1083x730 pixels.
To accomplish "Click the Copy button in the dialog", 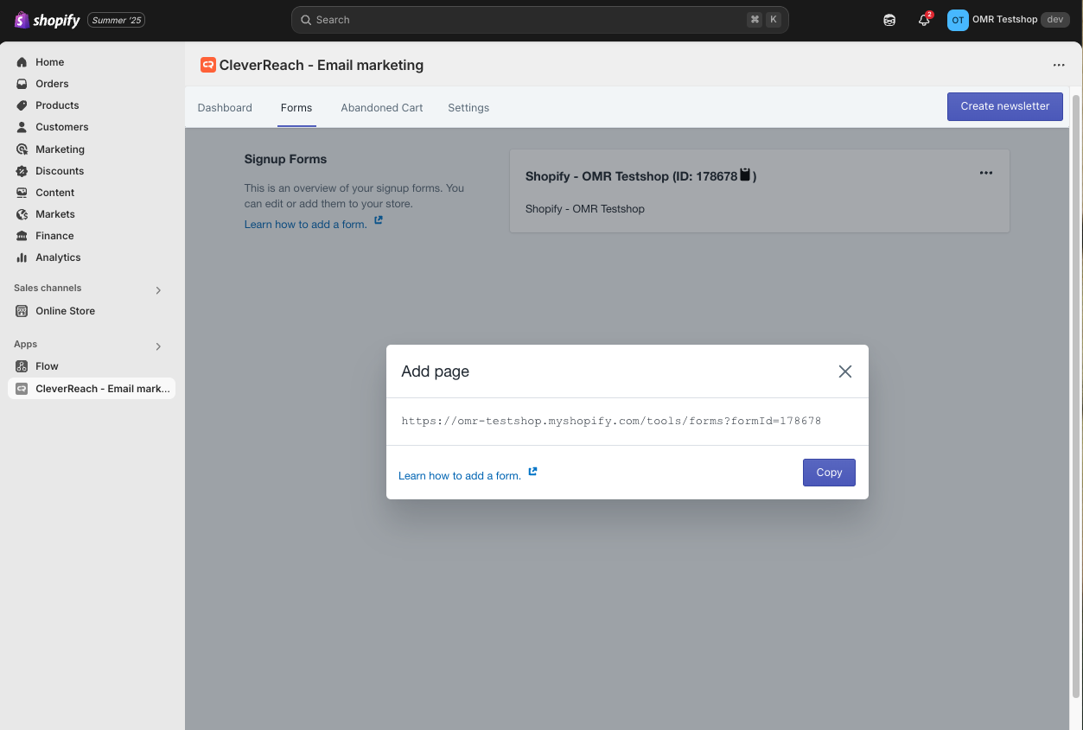I will point(829,473).
